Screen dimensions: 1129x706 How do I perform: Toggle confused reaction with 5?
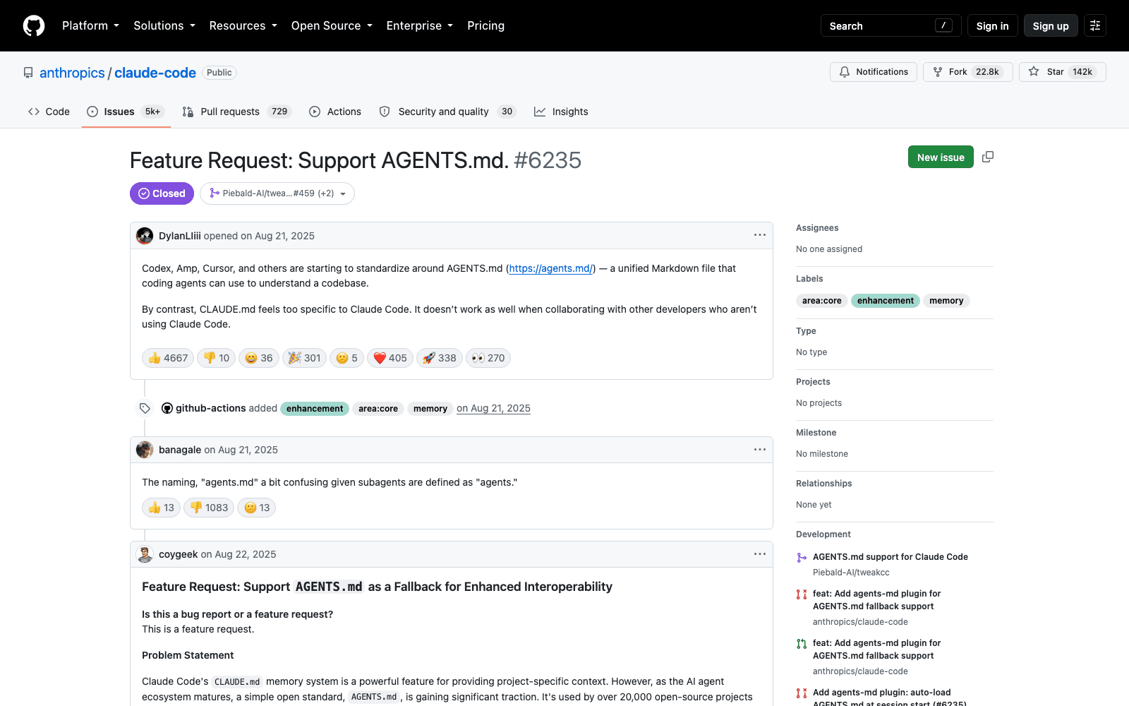[x=346, y=358]
